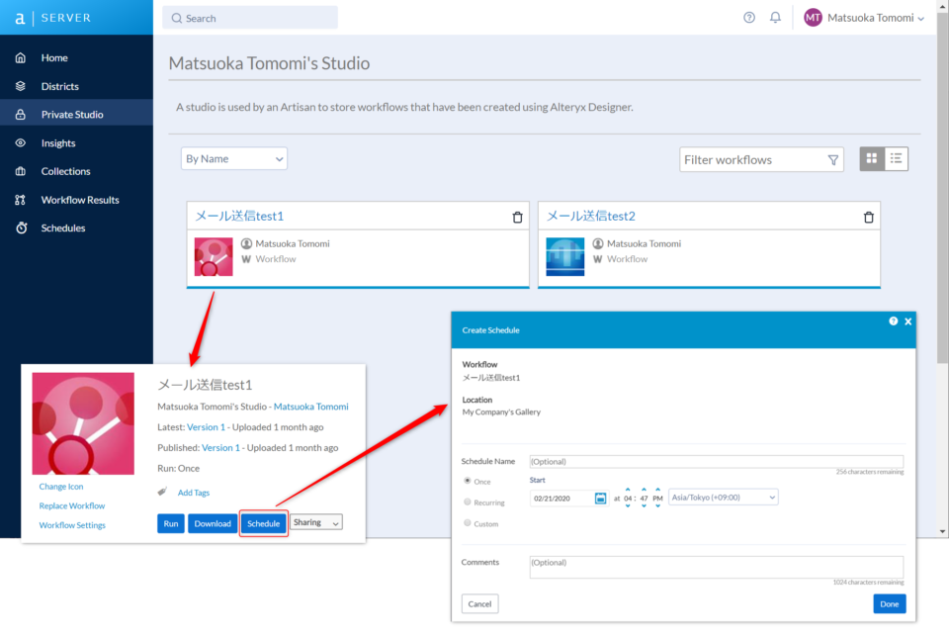Open the Workflow Settings link
Screen dimensions: 949x639
[72, 525]
